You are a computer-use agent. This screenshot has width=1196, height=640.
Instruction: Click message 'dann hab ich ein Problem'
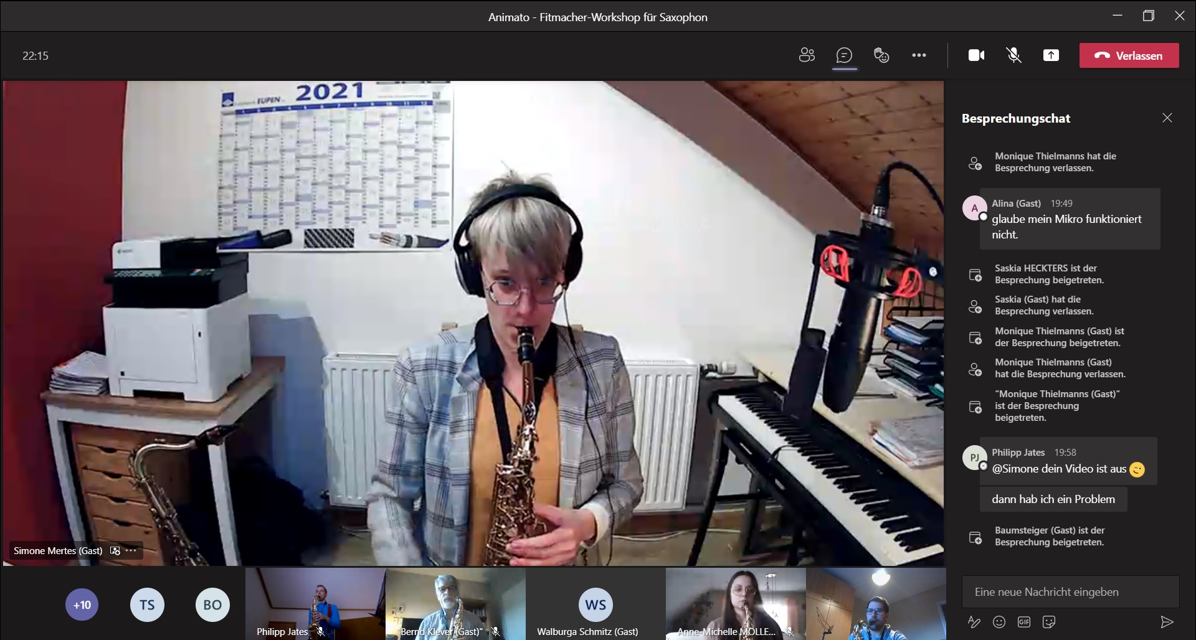[1053, 499]
